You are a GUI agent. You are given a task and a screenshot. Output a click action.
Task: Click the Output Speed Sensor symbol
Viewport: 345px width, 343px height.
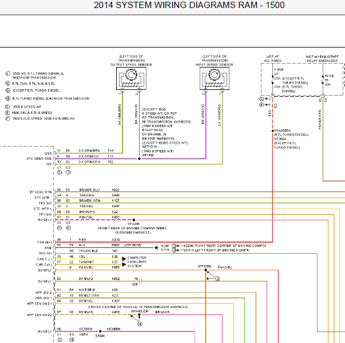tap(131, 78)
